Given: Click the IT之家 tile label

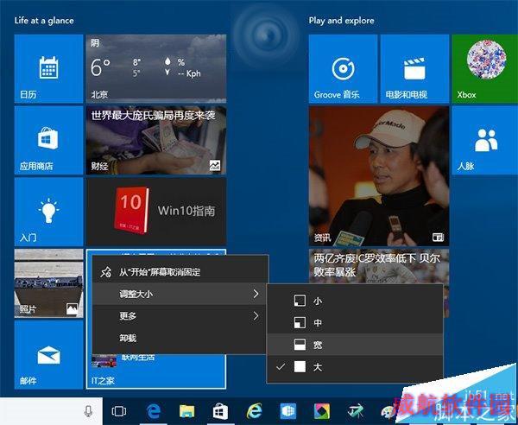Looking at the screenshot, I should click(103, 381).
